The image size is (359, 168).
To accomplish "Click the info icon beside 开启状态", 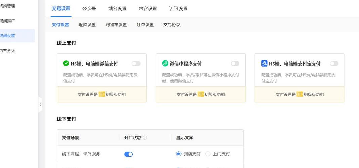I will tap(145, 138).
